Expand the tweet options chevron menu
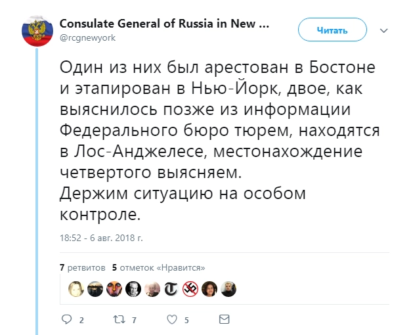This screenshot has height=335, width=411. [x=385, y=31]
